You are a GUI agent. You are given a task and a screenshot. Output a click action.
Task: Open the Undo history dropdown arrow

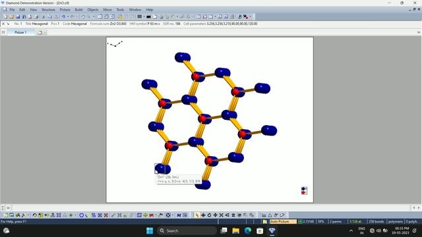pos(68,16)
